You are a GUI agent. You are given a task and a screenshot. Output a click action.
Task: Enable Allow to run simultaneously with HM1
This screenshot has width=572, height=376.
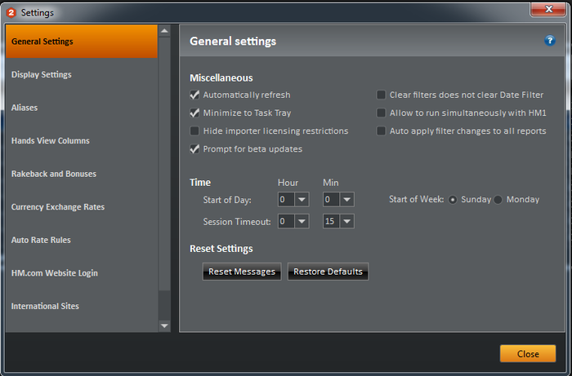(381, 113)
